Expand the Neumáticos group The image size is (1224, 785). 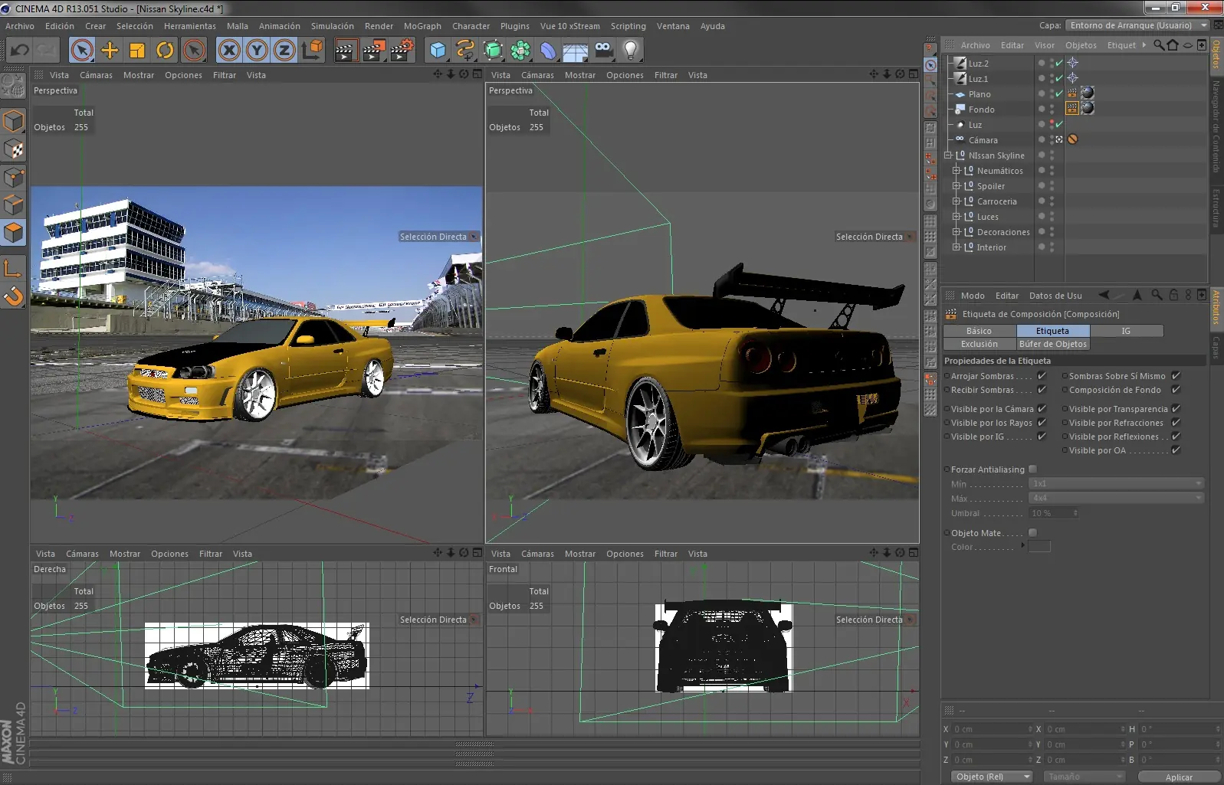point(956,170)
